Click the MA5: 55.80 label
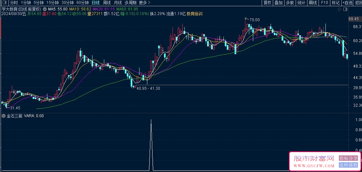 tap(58, 9)
